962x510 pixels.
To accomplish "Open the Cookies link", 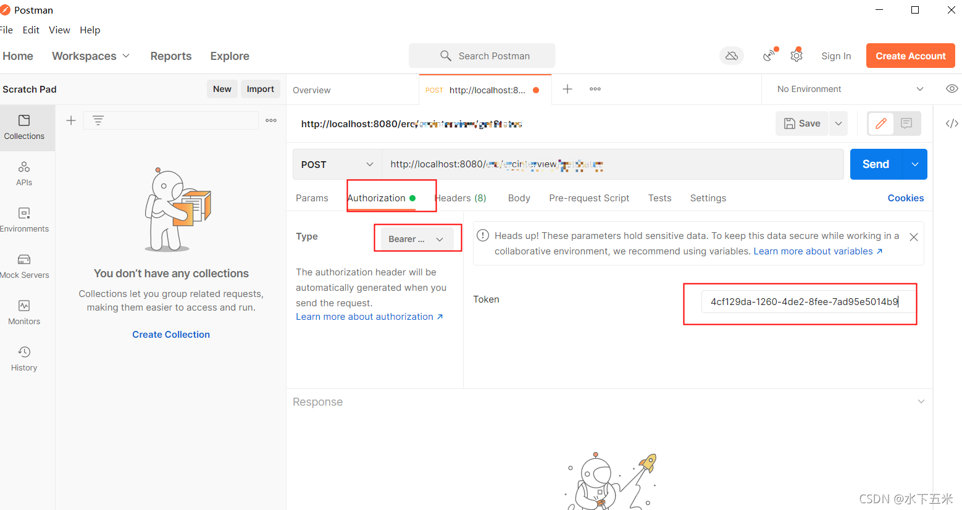I will click(x=906, y=198).
